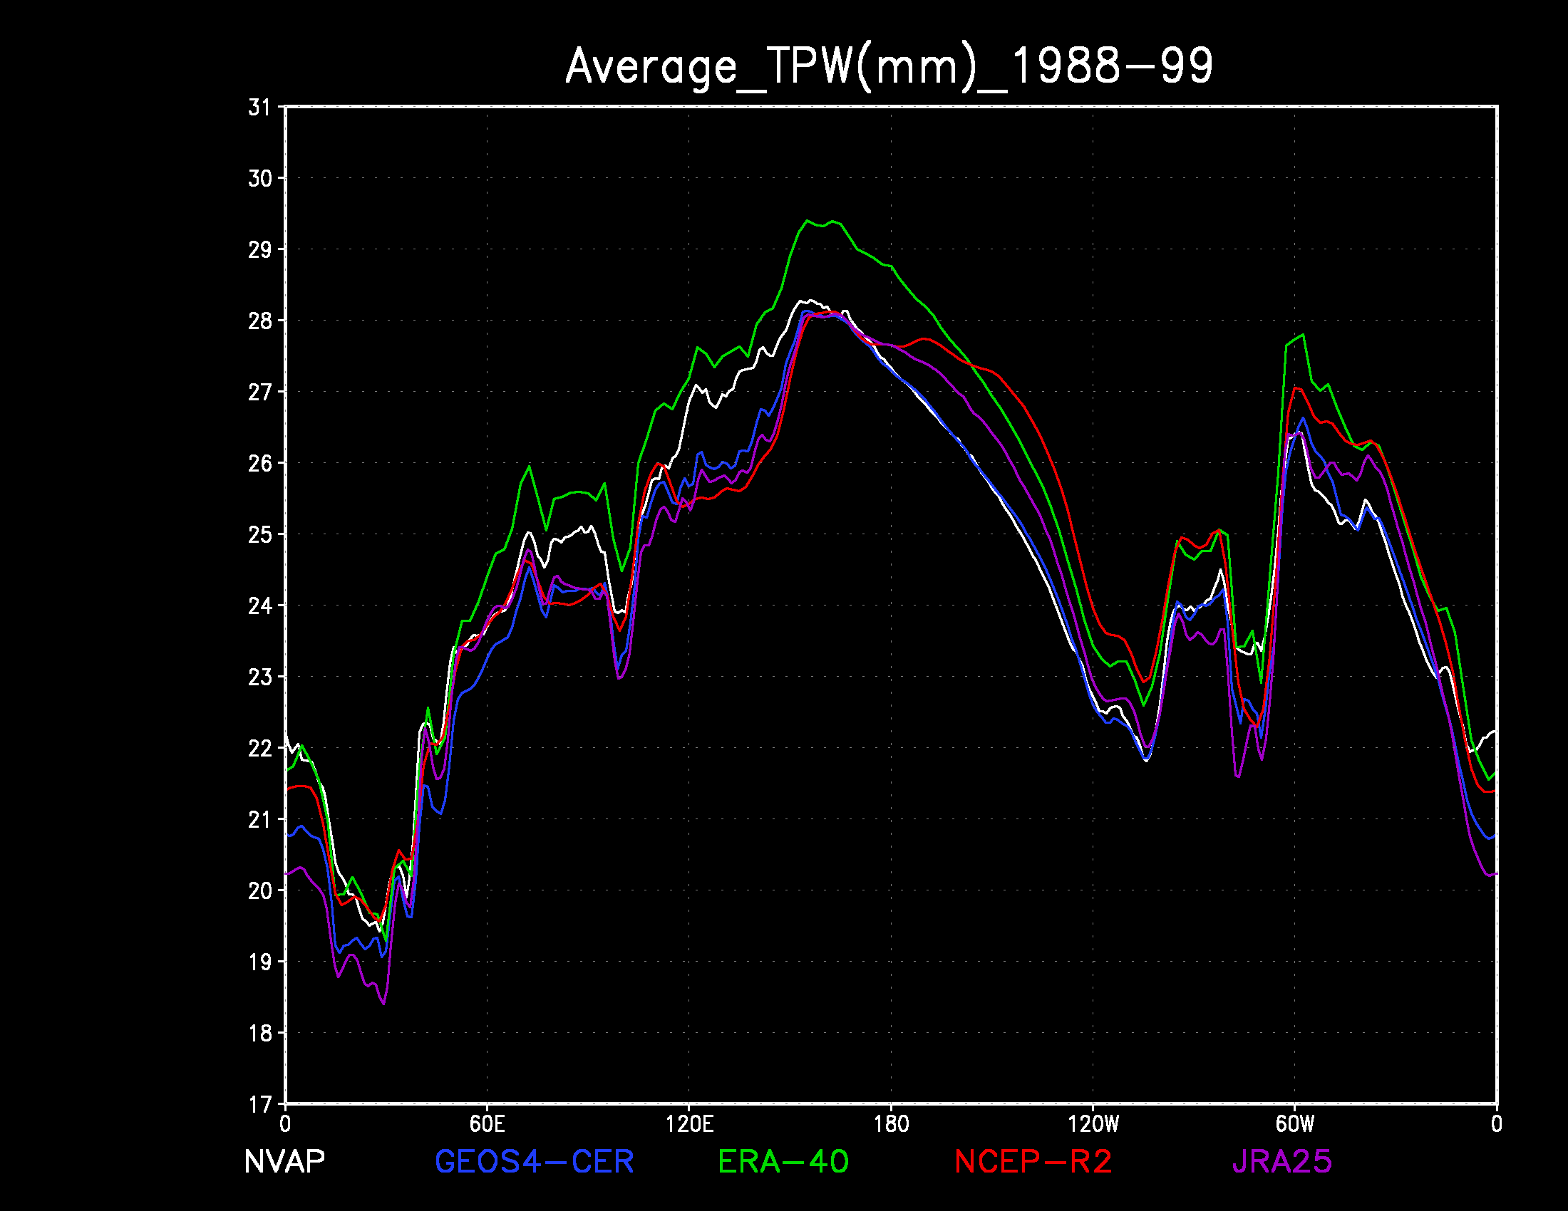Click the 60W x-axis label
The image size is (1568, 1211).
pyautogui.click(x=1294, y=1123)
